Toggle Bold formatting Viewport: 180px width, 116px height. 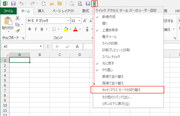pos(29,29)
